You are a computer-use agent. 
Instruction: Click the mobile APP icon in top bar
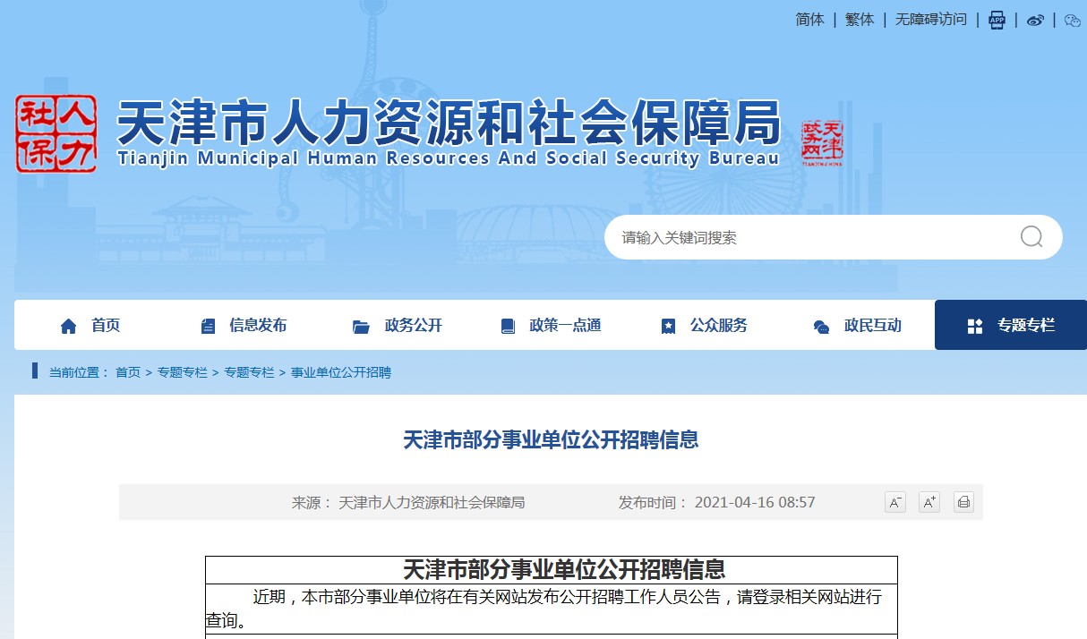coord(997,20)
